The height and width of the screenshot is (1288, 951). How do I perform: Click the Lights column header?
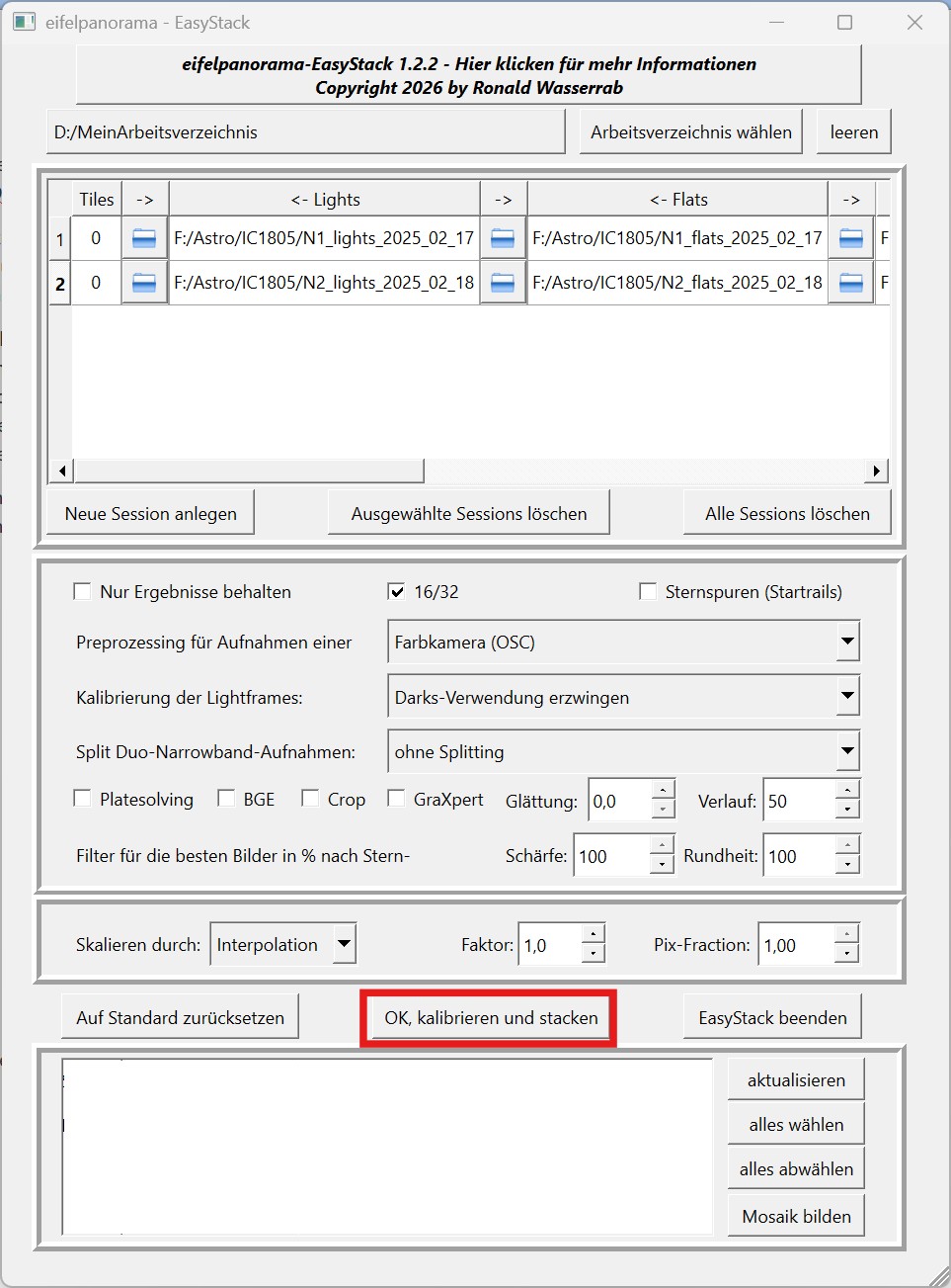pos(325,200)
